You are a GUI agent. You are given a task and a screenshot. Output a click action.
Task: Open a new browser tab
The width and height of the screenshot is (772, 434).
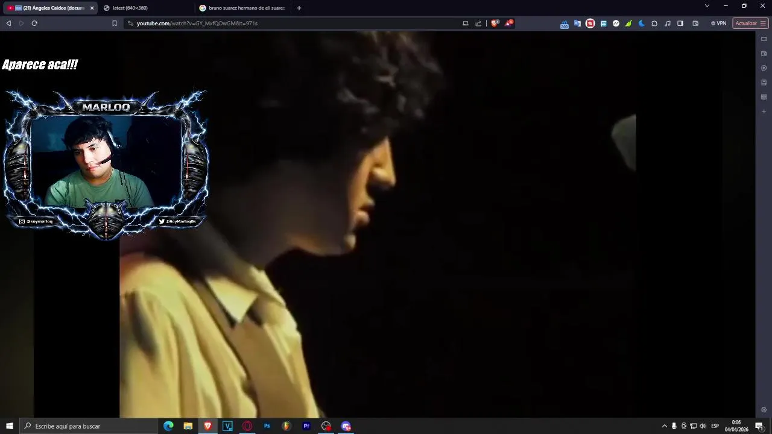pos(299,8)
